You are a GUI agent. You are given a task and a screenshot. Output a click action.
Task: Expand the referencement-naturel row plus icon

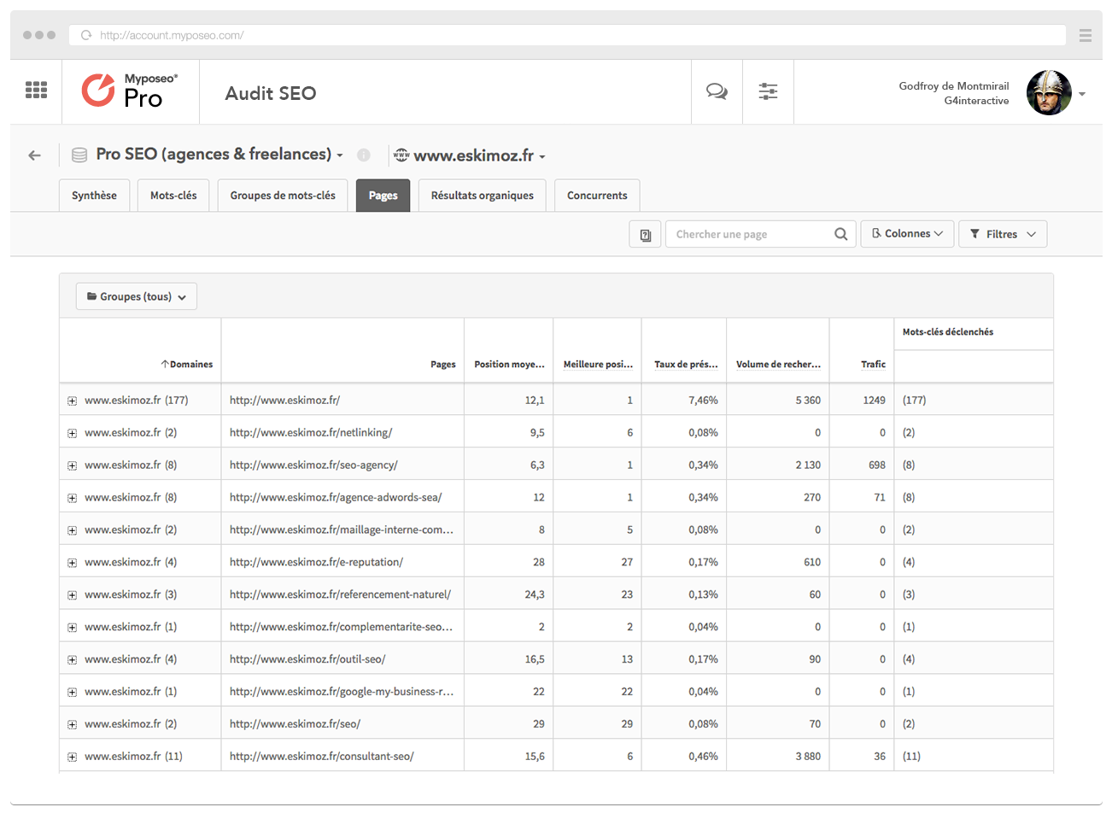(72, 595)
